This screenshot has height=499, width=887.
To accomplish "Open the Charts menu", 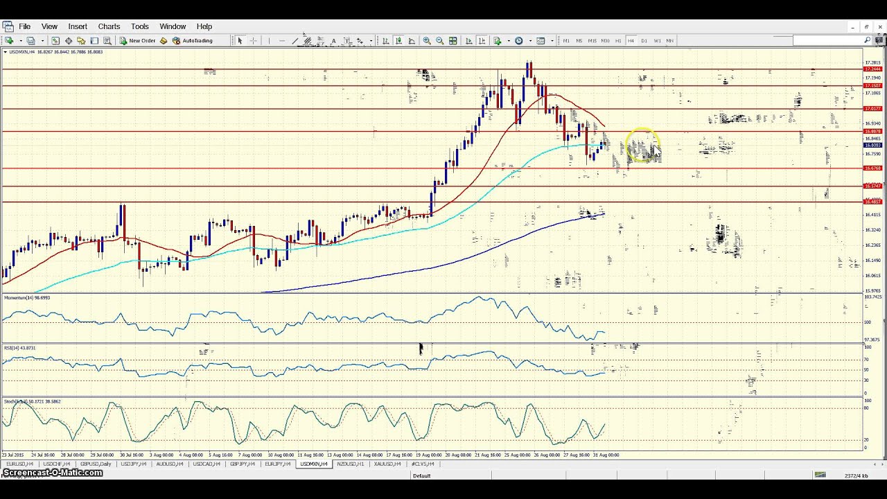I will (x=109, y=26).
